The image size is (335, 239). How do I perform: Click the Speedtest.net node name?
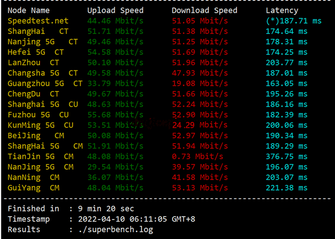coord(38,21)
